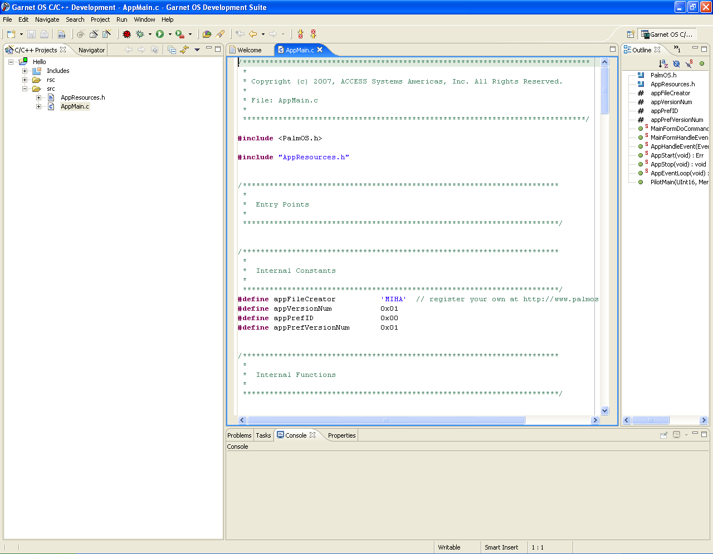Click the green Run button icon
The width and height of the screenshot is (713, 554).
tap(160, 34)
